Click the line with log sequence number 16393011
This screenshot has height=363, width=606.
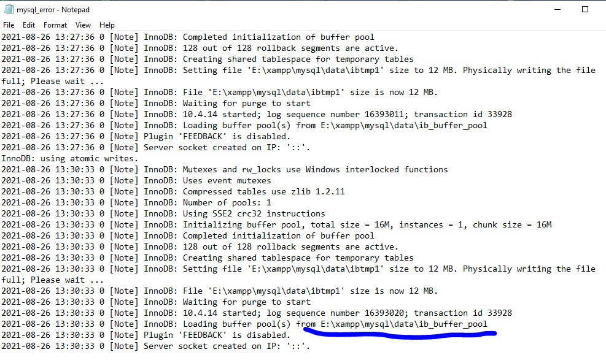pyautogui.click(x=257, y=114)
